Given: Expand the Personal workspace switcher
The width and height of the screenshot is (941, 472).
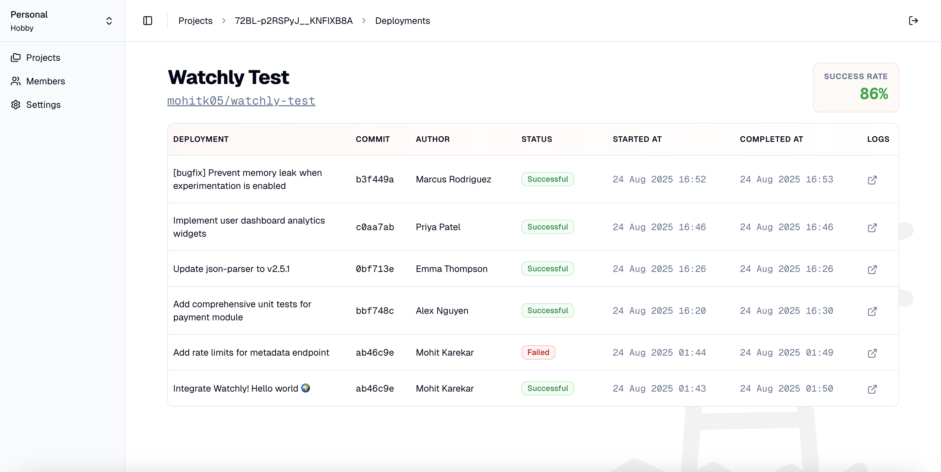Looking at the screenshot, I should pyautogui.click(x=109, y=21).
